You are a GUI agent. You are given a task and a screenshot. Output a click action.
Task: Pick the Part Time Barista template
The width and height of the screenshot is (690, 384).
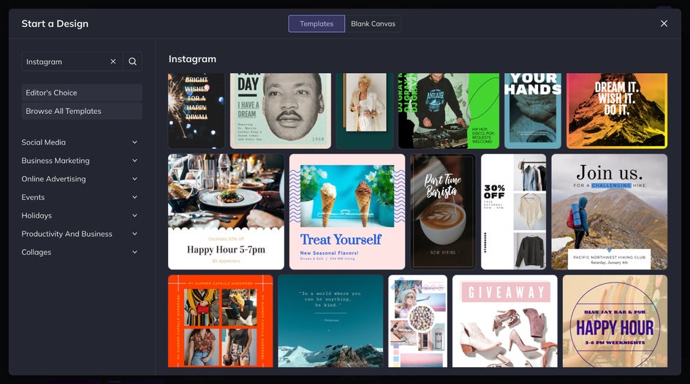pyautogui.click(x=443, y=212)
